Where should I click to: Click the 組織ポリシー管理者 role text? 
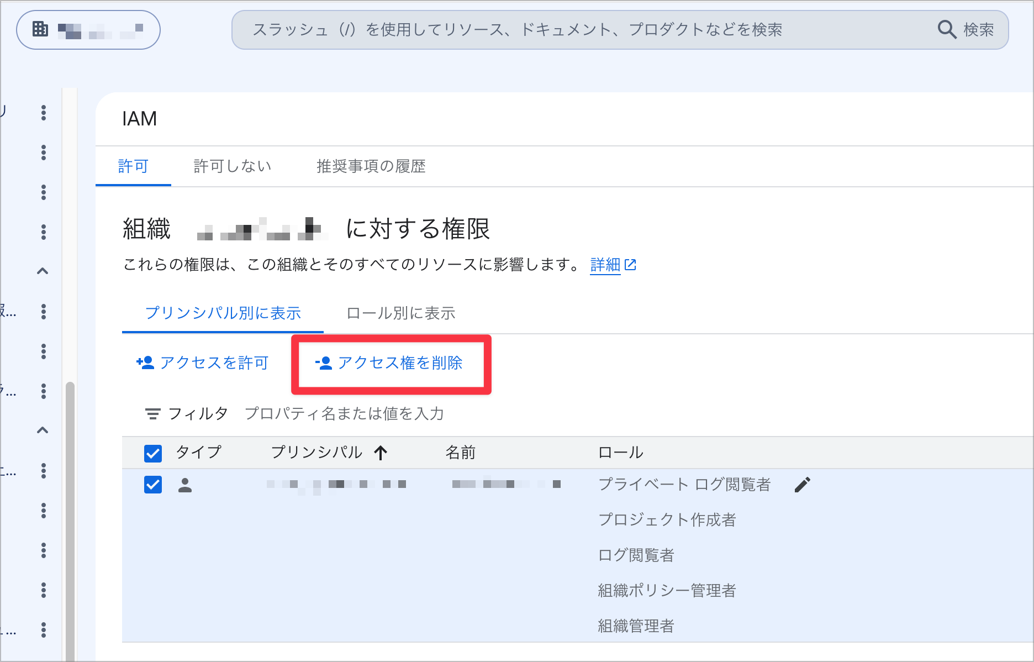pyautogui.click(x=667, y=591)
